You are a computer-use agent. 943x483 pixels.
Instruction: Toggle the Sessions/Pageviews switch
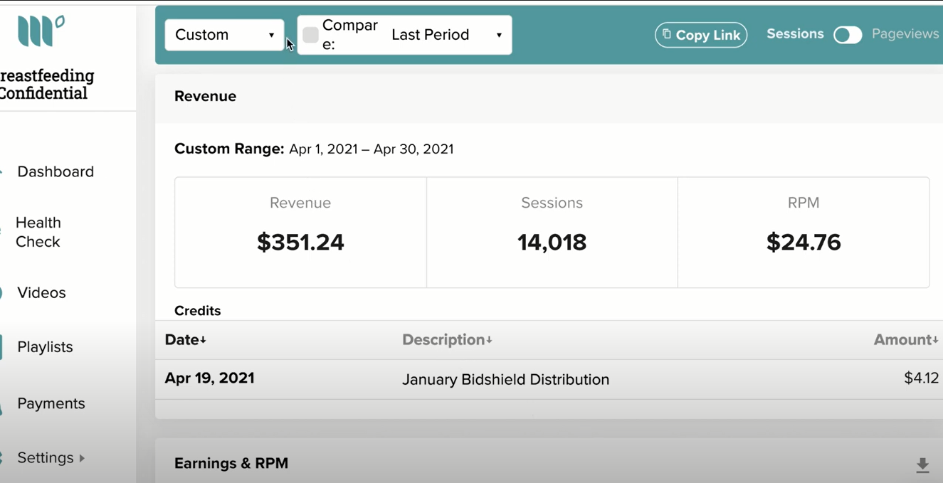(848, 35)
